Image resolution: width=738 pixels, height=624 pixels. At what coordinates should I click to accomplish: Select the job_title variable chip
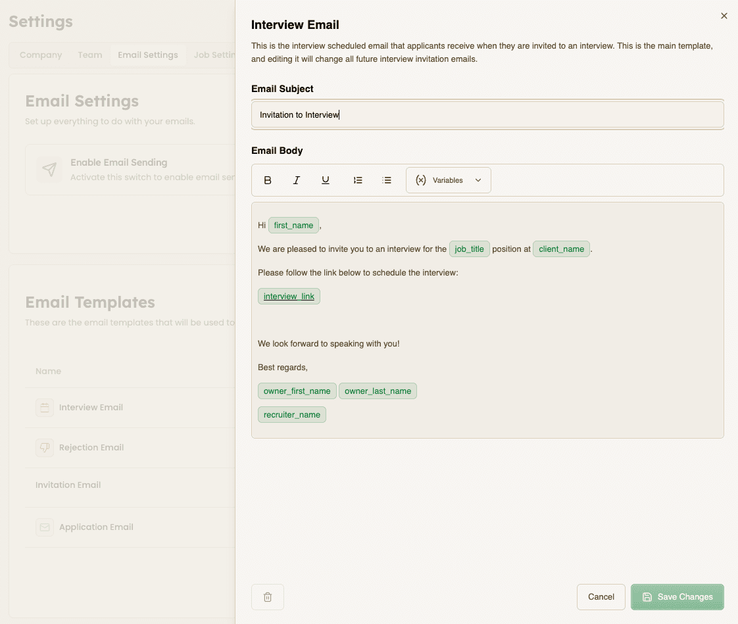click(x=469, y=249)
